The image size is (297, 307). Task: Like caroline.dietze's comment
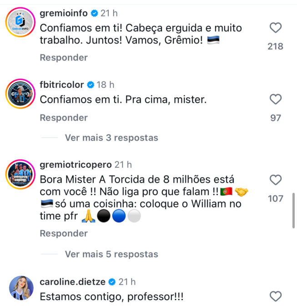tap(276, 297)
